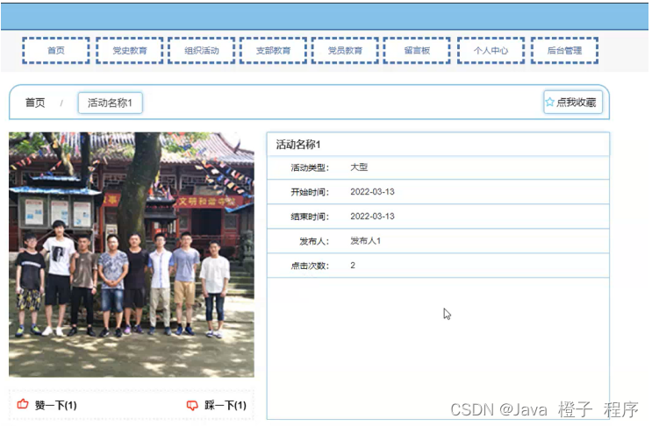Click the 开始时间 label
The image size is (652, 426).
coord(310,192)
